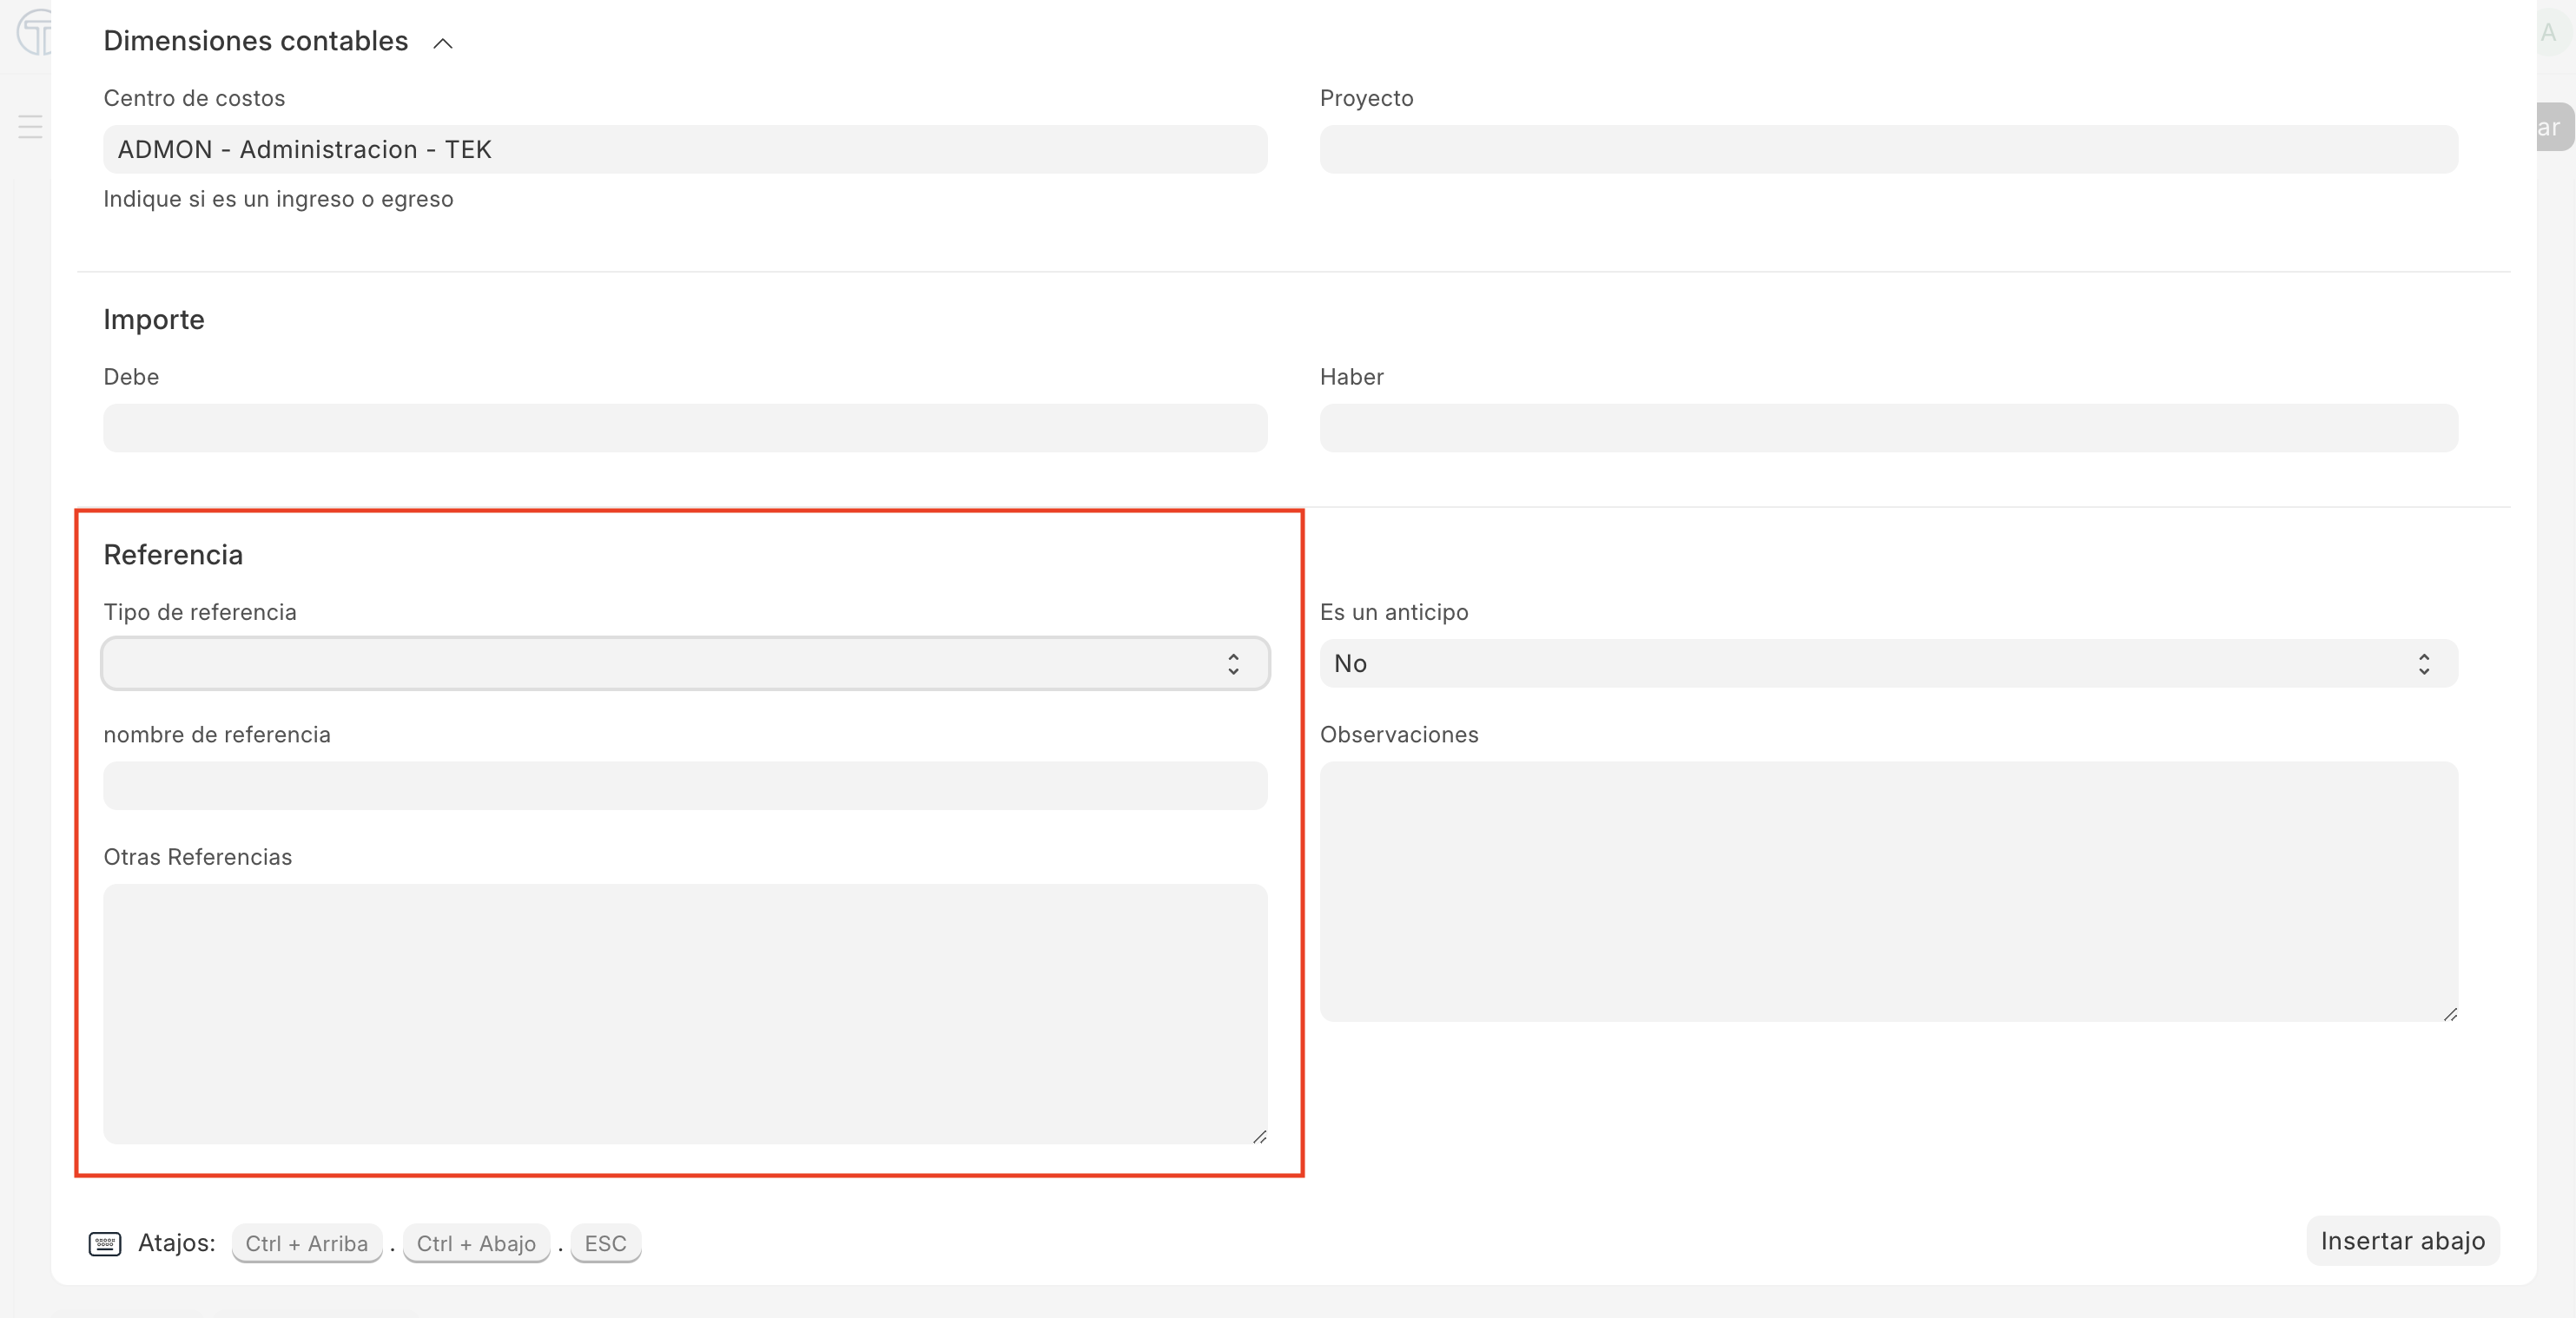Screen dimensions: 2576x1318
Task: Click the nombre de referencia field
Action: coord(685,786)
